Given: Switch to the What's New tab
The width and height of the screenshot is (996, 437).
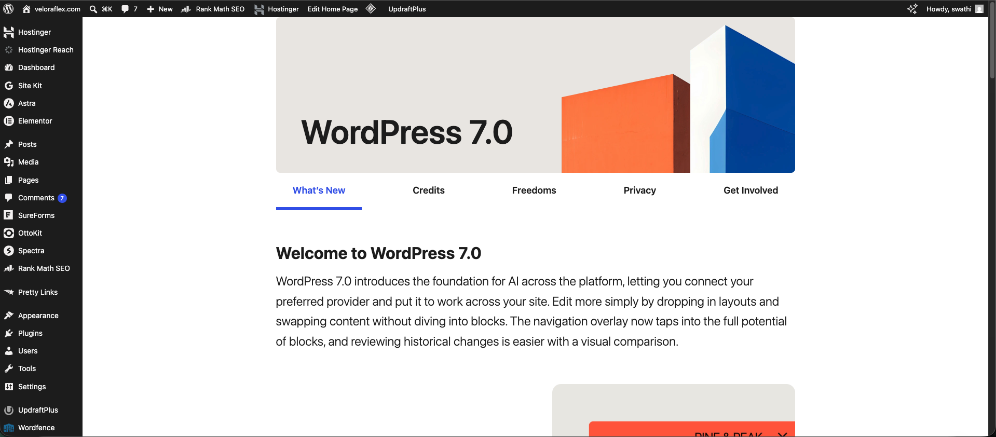Looking at the screenshot, I should [319, 190].
